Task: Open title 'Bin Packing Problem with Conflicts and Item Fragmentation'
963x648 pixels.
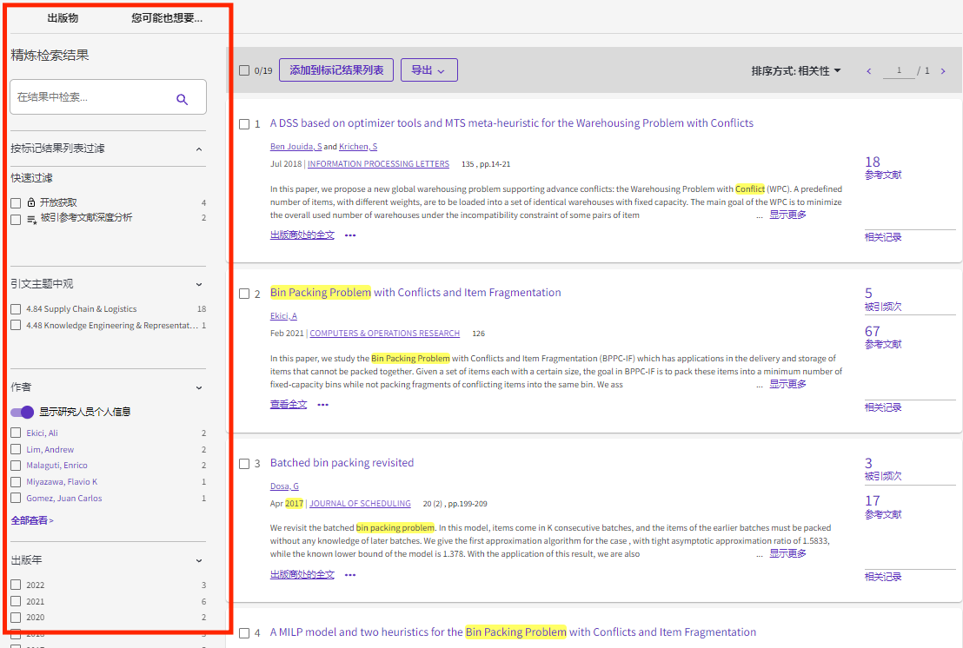Action: click(415, 292)
